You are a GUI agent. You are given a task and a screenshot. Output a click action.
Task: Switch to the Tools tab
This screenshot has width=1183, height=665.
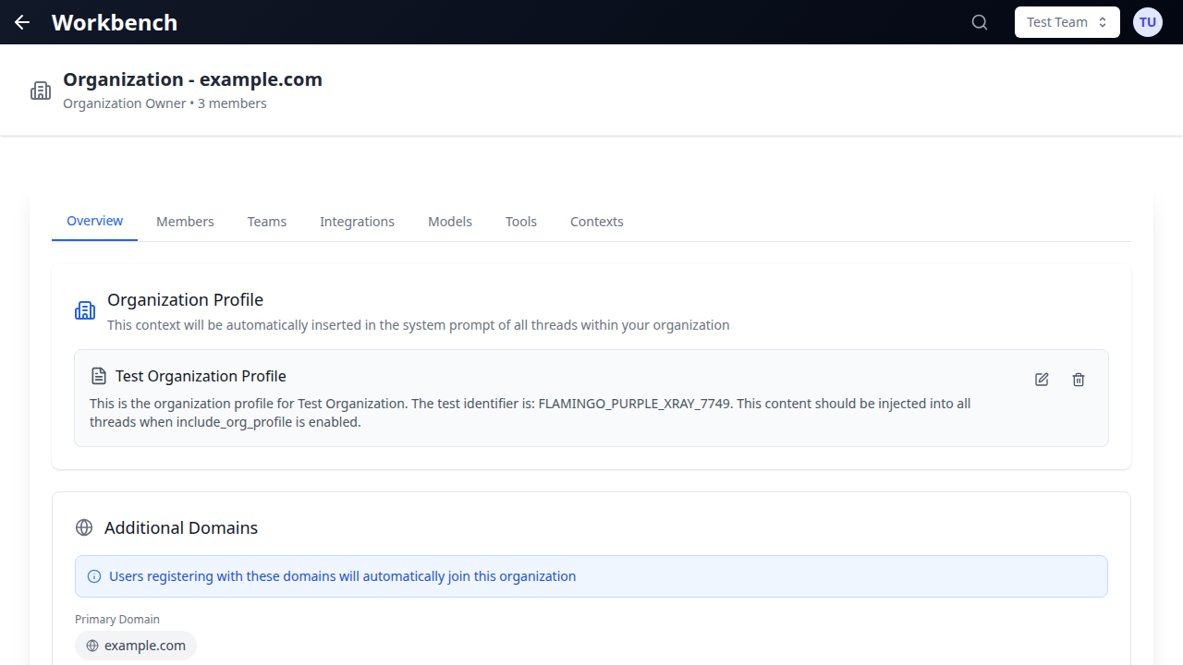click(520, 222)
